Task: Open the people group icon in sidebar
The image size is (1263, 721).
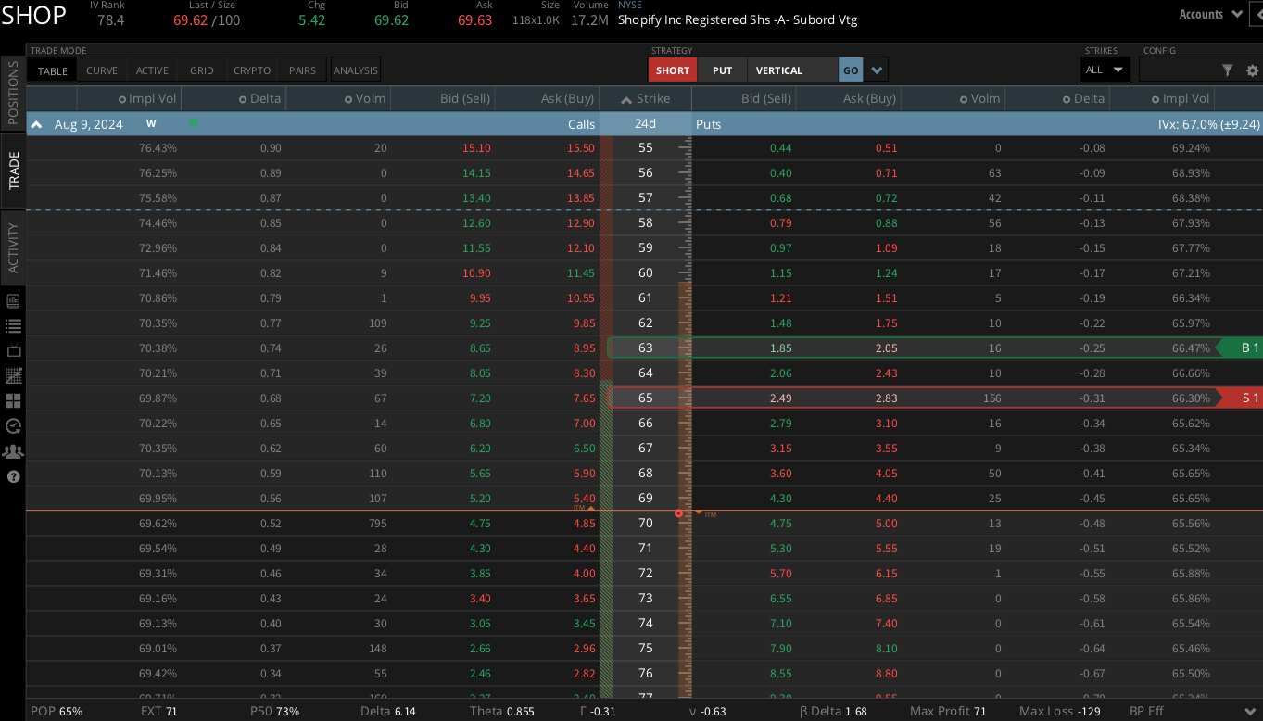Action: [x=13, y=451]
